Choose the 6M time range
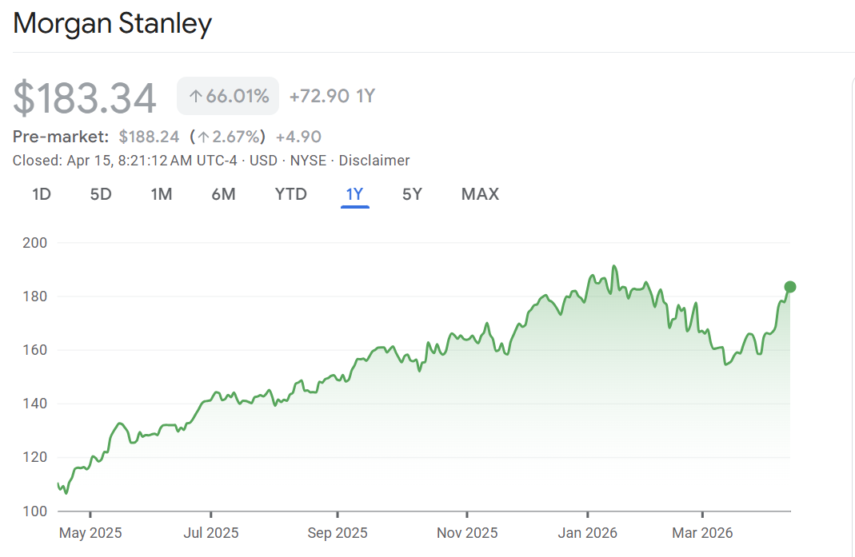This screenshot has width=855, height=557. pos(223,193)
